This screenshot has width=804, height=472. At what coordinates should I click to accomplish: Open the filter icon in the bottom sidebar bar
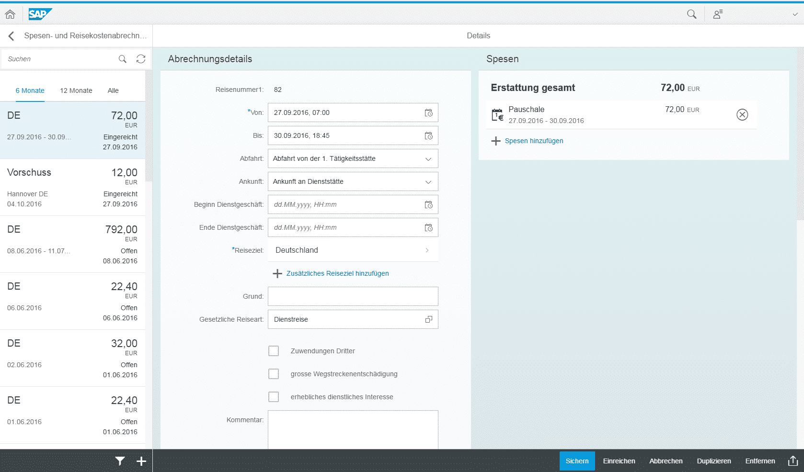(x=120, y=461)
